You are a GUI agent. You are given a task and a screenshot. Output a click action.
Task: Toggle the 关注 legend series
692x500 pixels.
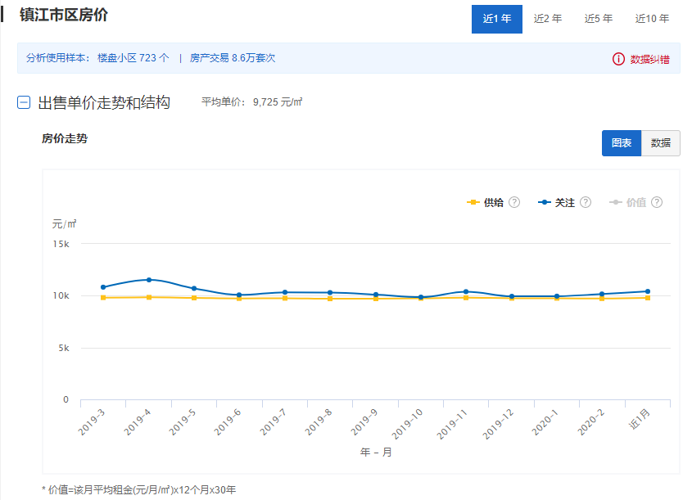coord(557,202)
